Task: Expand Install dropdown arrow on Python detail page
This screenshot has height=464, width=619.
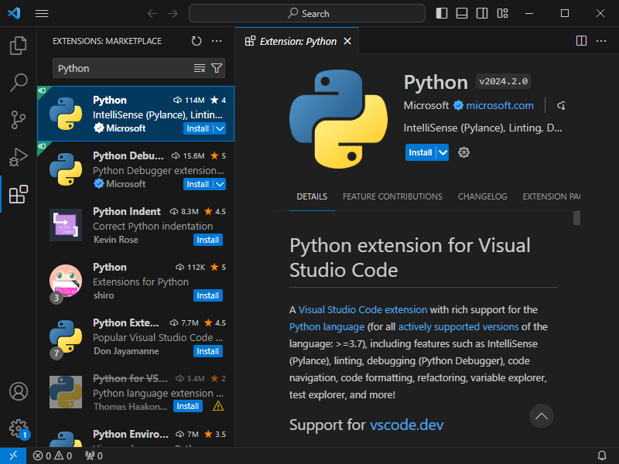Action: (x=443, y=152)
